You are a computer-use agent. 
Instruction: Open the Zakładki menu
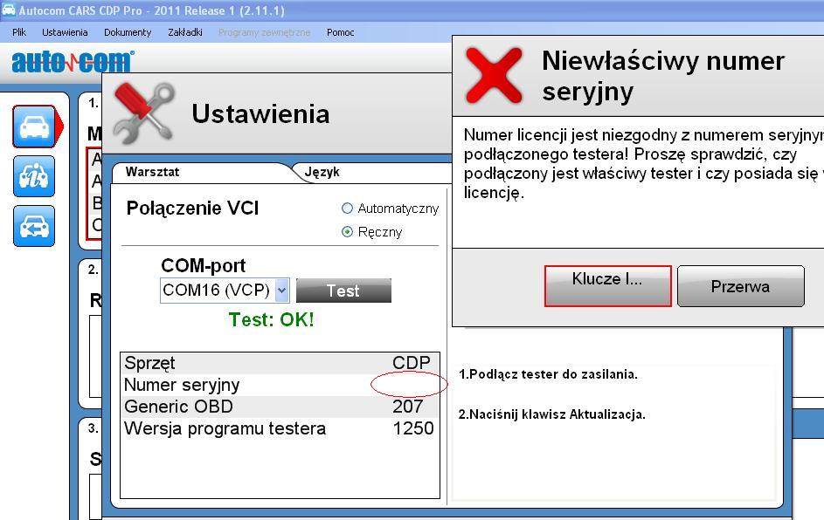click(x=184, y=32)
